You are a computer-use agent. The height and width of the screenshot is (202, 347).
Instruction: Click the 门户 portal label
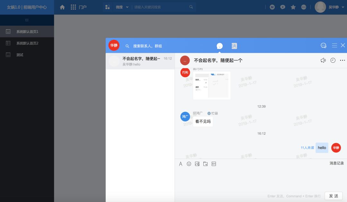pyautogui.click(x=83, y=7)
